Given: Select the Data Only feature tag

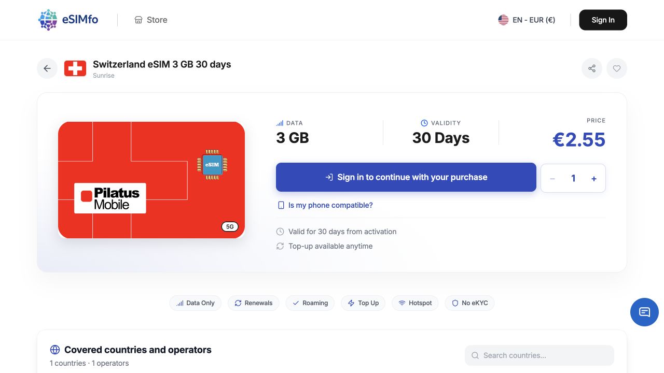Looking at the screenshot, I should click(196, 303).
